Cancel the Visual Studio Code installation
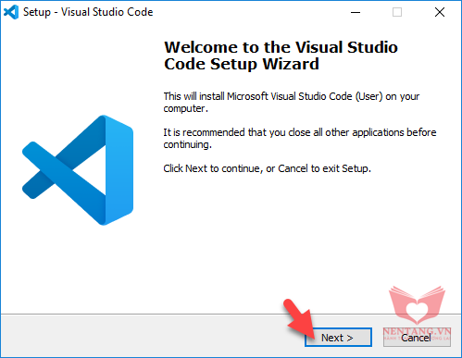Viewport: 462px width, 358px height. click(417, 338)
